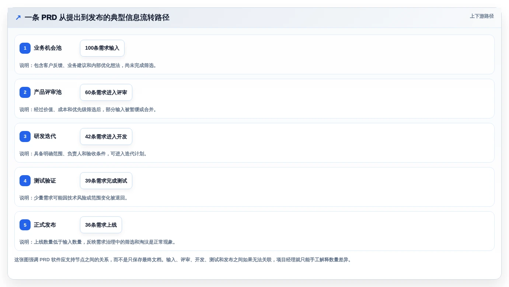Click the 正式发布 stage name
The image size is (509, 287).
[x=45, y=224]
